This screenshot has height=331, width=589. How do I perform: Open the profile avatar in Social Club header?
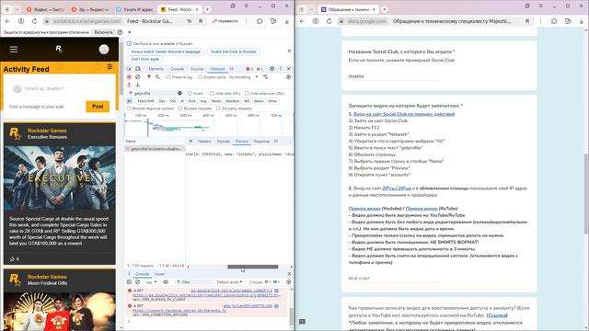tap(104, 49)
